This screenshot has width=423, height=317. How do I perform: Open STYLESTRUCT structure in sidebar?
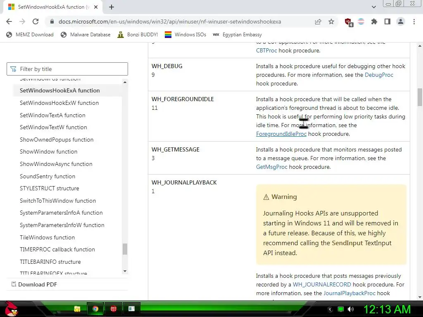click(x=50, y=188)
